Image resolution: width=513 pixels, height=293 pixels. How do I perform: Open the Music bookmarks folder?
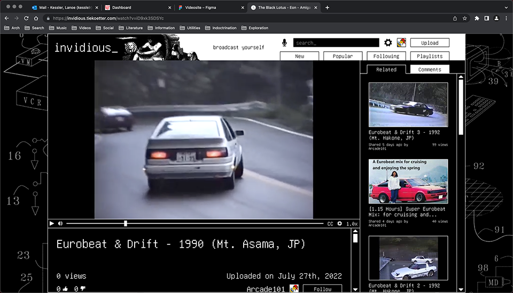pyautogui.click(x=58, y=28)
